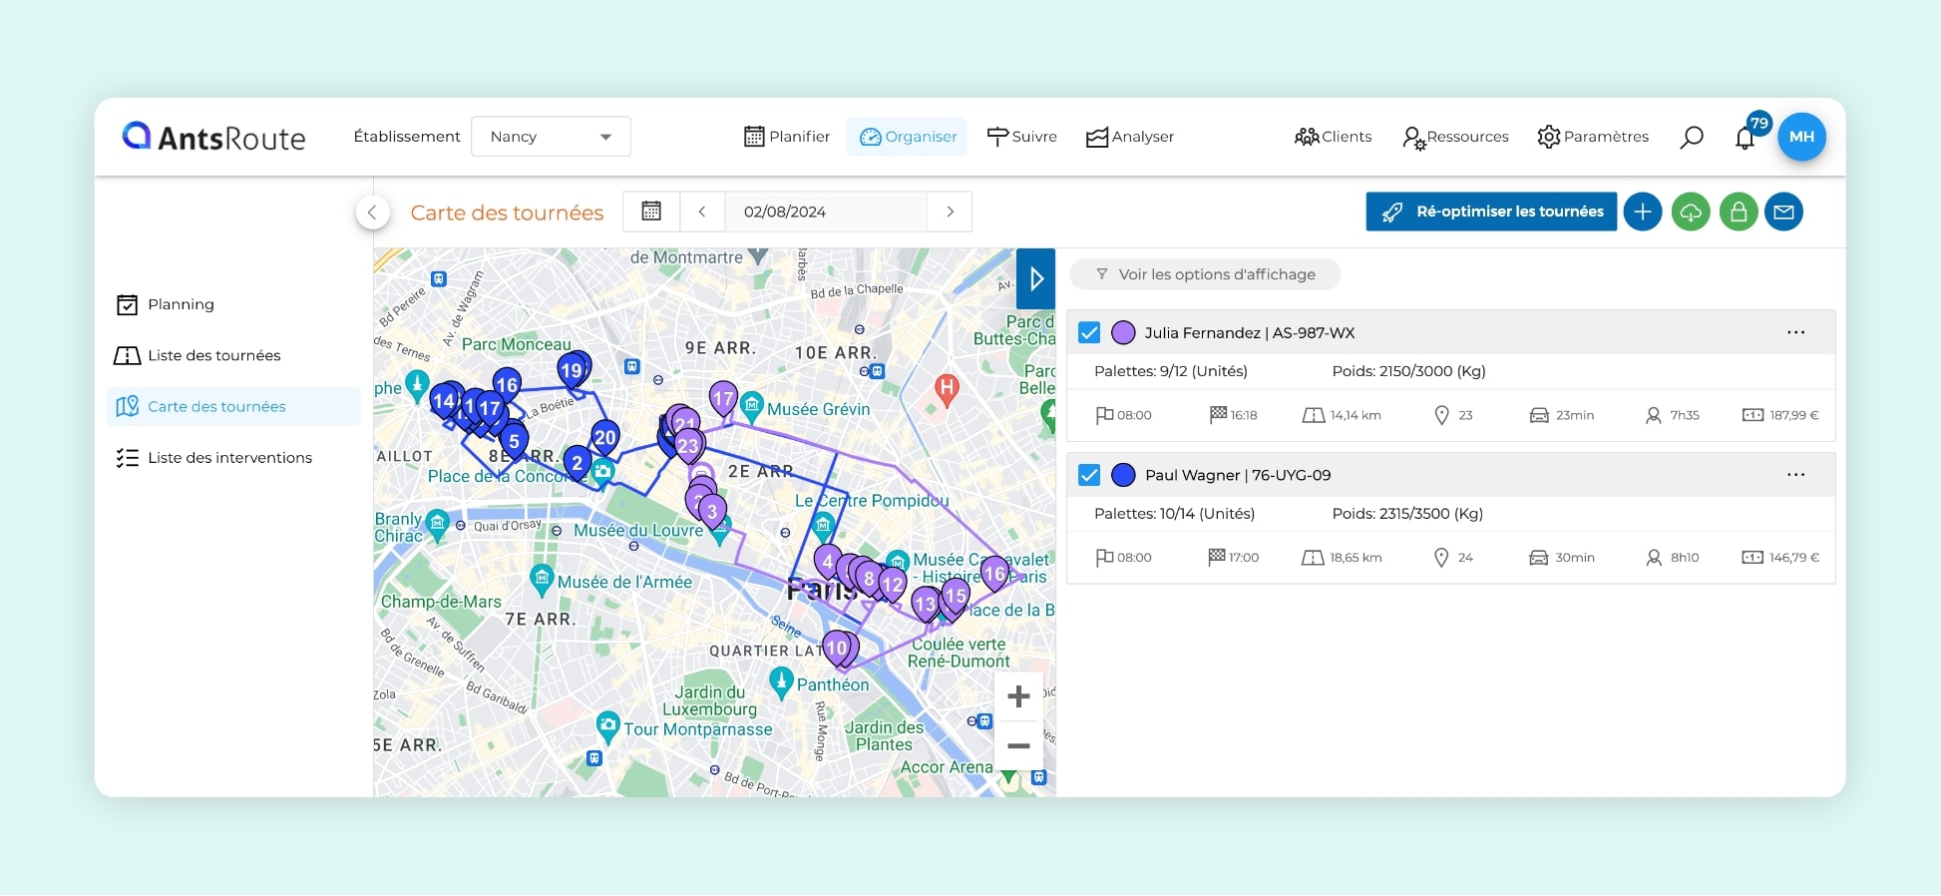Open the notifications bell icon

click(1745, 138)
